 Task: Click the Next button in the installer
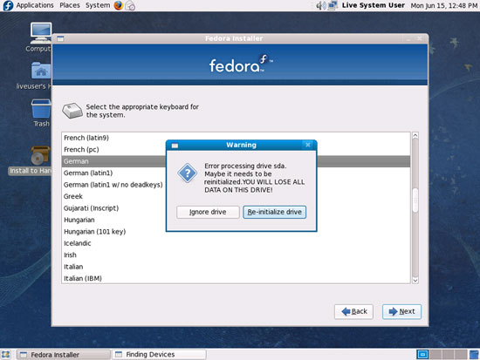click(401, 312)
